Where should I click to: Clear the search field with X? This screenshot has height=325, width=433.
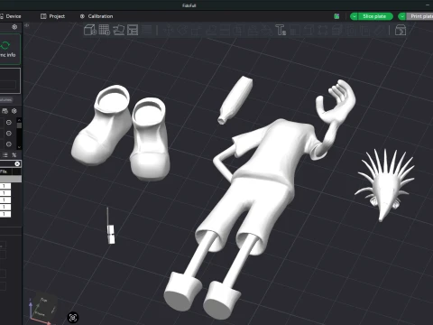coord(17,163)
